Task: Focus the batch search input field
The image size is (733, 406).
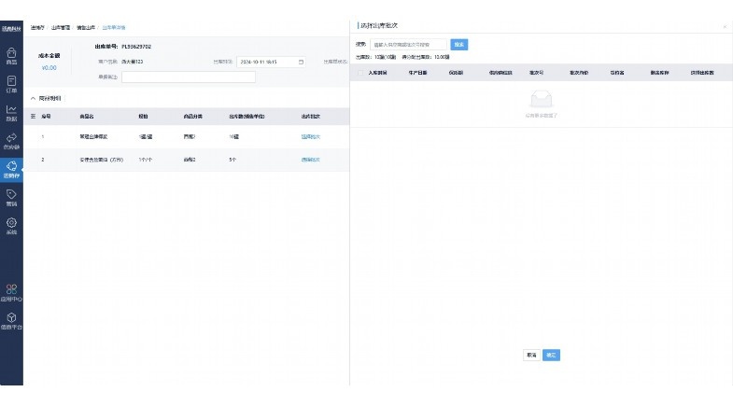Action: point(408,45)
